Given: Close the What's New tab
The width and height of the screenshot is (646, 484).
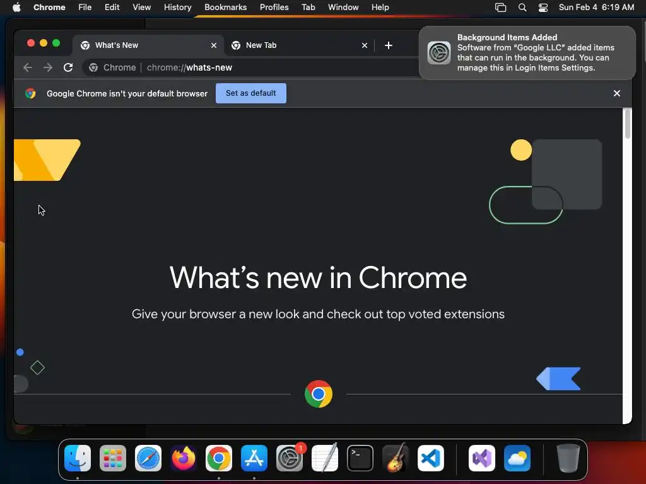Looking at the screenshot, I should (214, 45).
